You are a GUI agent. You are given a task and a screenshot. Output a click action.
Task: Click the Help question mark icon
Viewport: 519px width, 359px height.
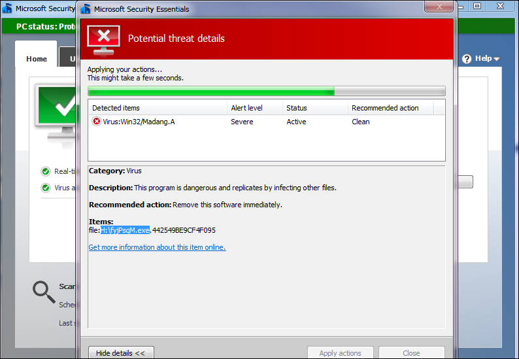(467, 59)
